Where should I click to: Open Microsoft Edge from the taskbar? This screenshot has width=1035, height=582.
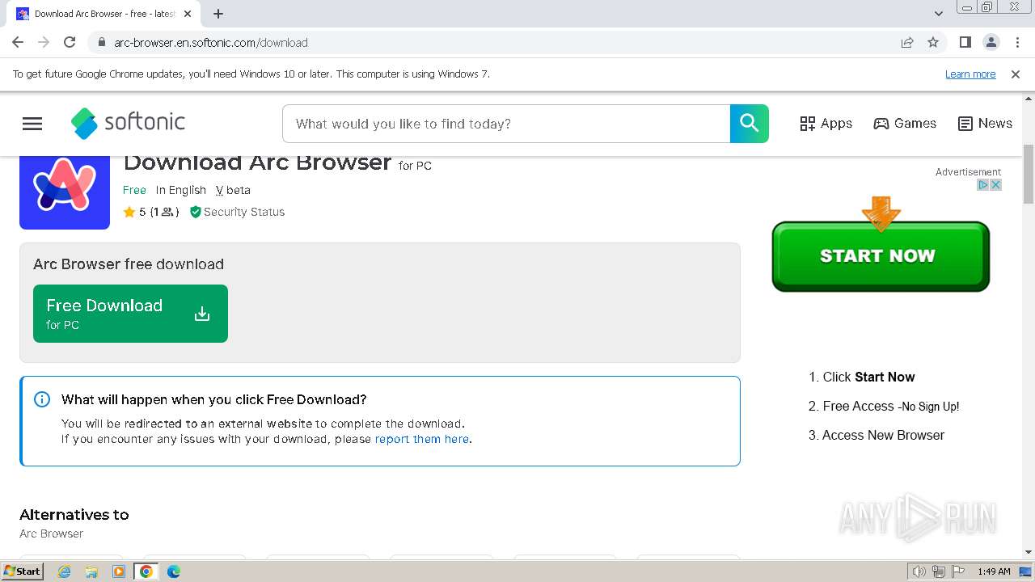pyautogui.click(x=174, y=571)
